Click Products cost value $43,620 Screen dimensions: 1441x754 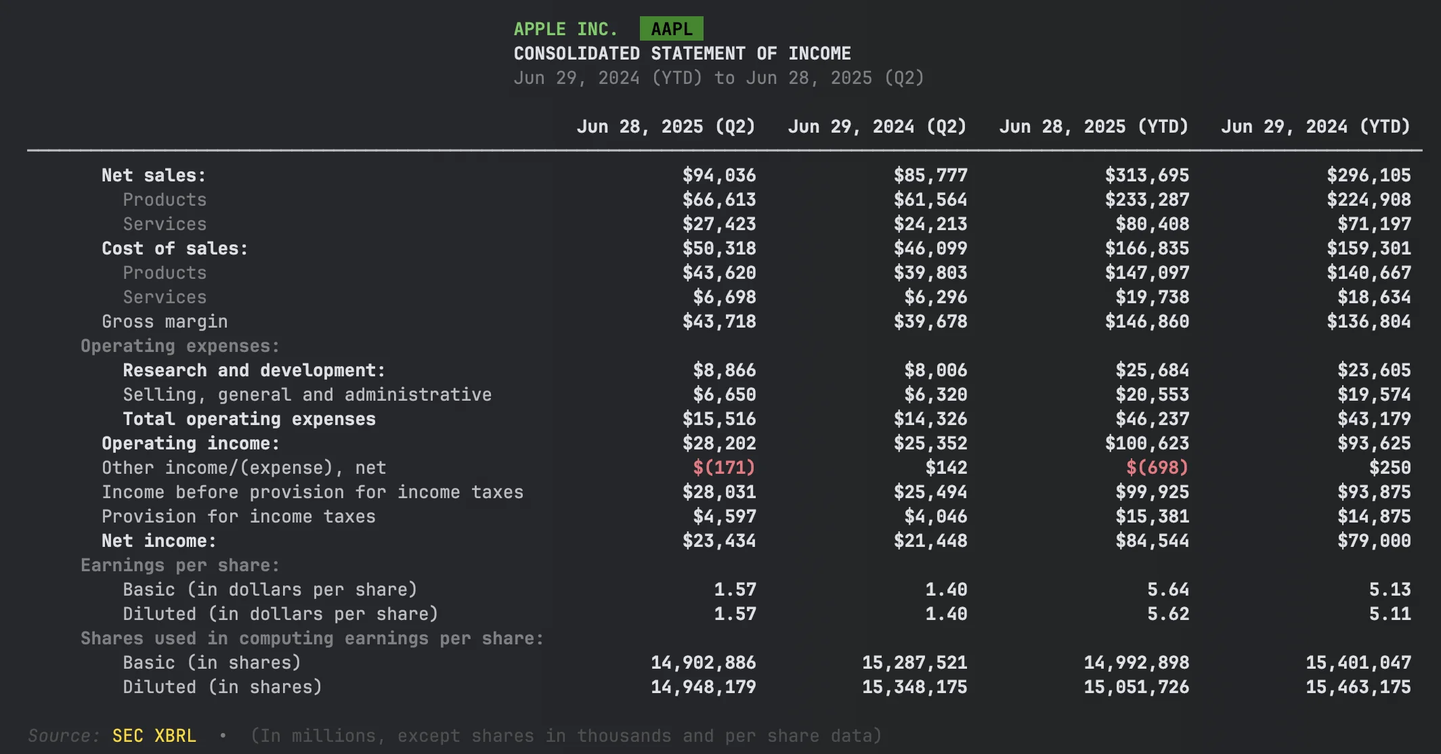tap(719, 273)
